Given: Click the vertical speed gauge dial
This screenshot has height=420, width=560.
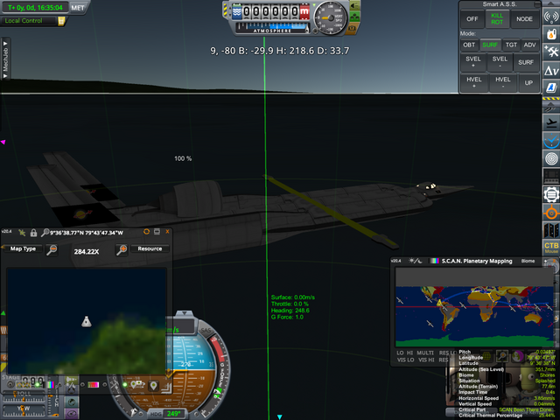Looking at the screenshot, I should (331, 18).
